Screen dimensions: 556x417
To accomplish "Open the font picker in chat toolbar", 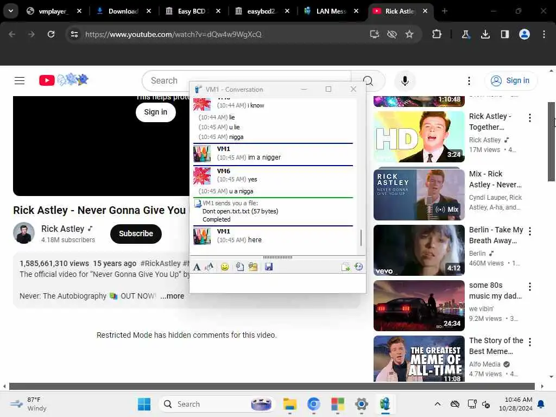I will click(x=197, y=267).
